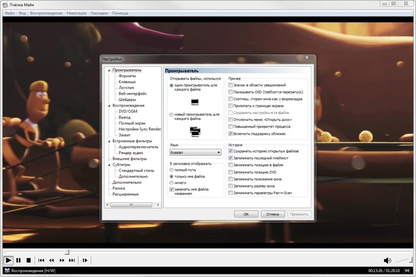Close the Настройки dialog
416x277 pixels.
click(x=307, y=58)
